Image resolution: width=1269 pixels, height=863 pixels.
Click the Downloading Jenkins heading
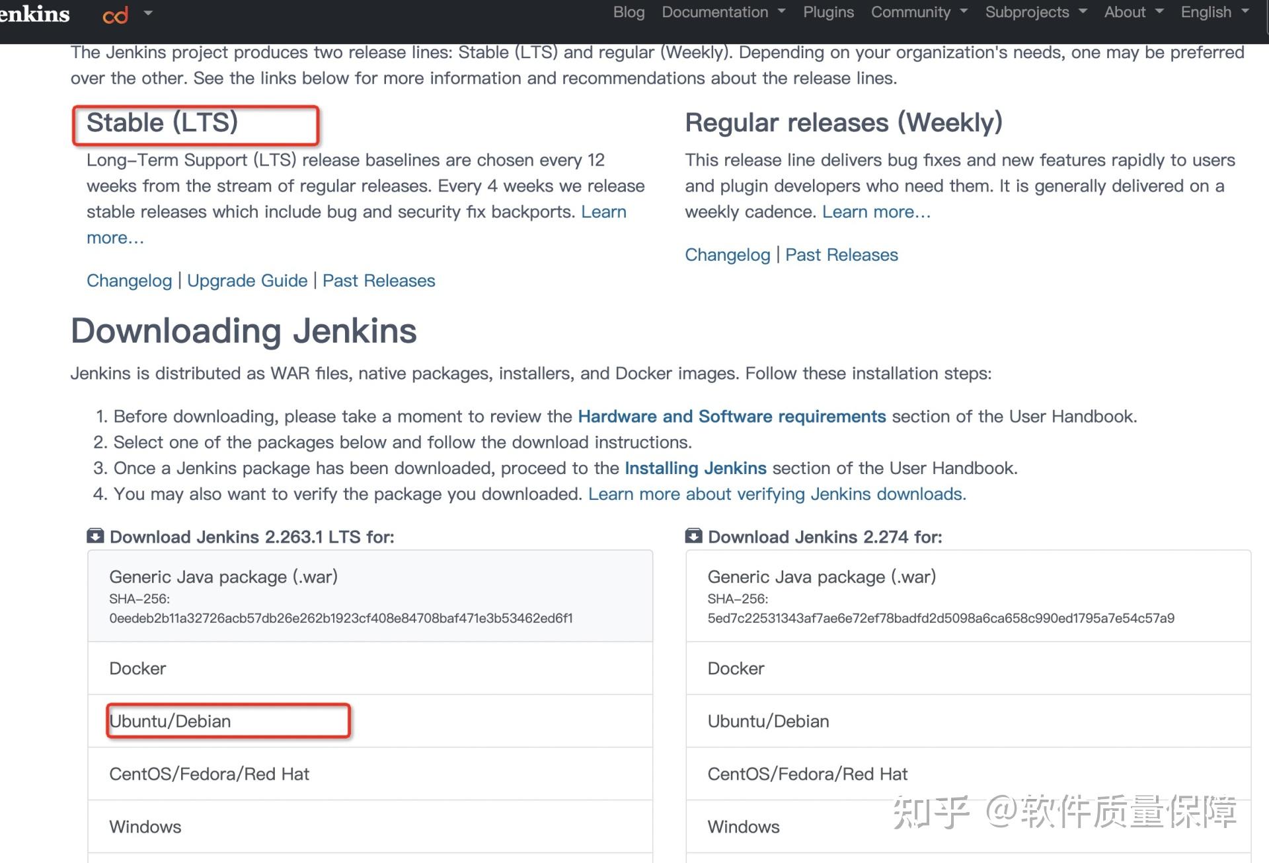(x=243, y=331)
